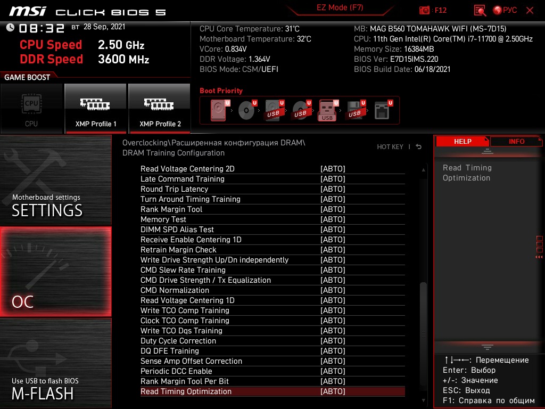Select the USB hard disk boot icon
The height and width of the screenshot is (409, 545).
274,110
